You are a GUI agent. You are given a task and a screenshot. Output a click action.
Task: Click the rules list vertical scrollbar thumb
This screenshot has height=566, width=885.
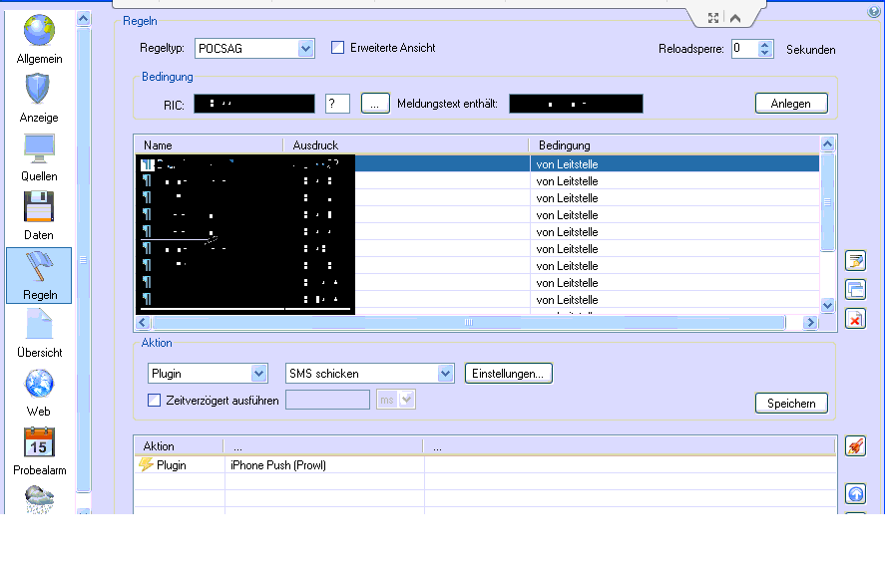pyautogui.click(x=827, y=202)
